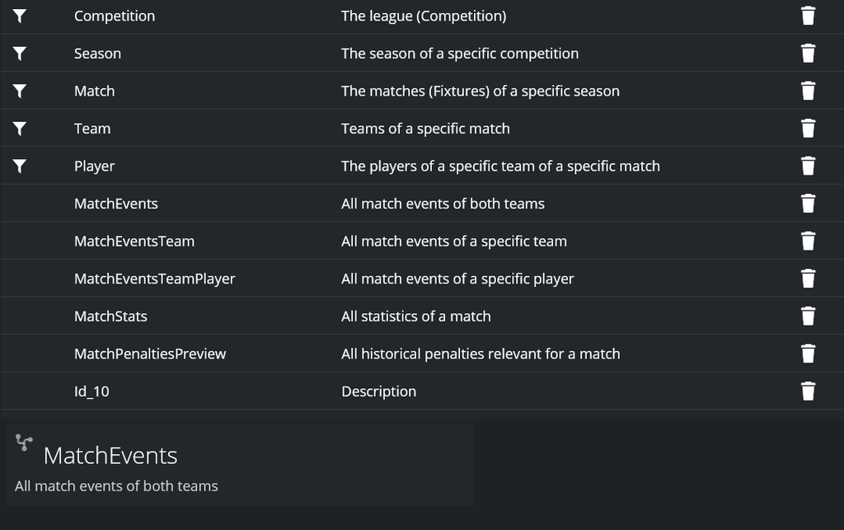Toggle the Season filter icon

point(20,54)
